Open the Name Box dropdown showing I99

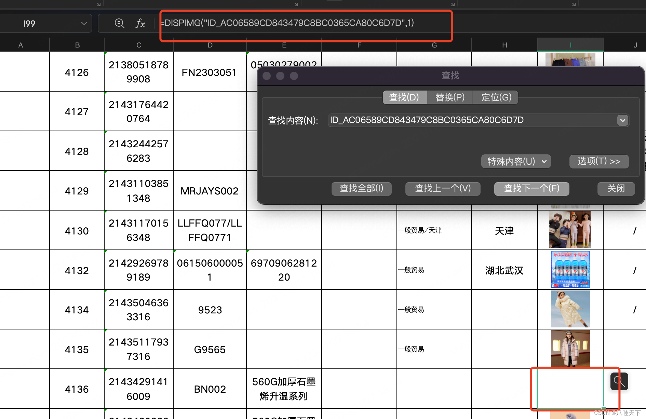coord(84,23)
